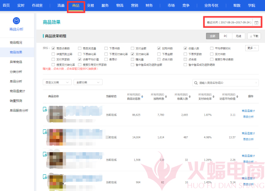Image resolution: width=265 pixels, height=191 pixels.
Task: Expand the 更多 indicators list
Action: 252,48
